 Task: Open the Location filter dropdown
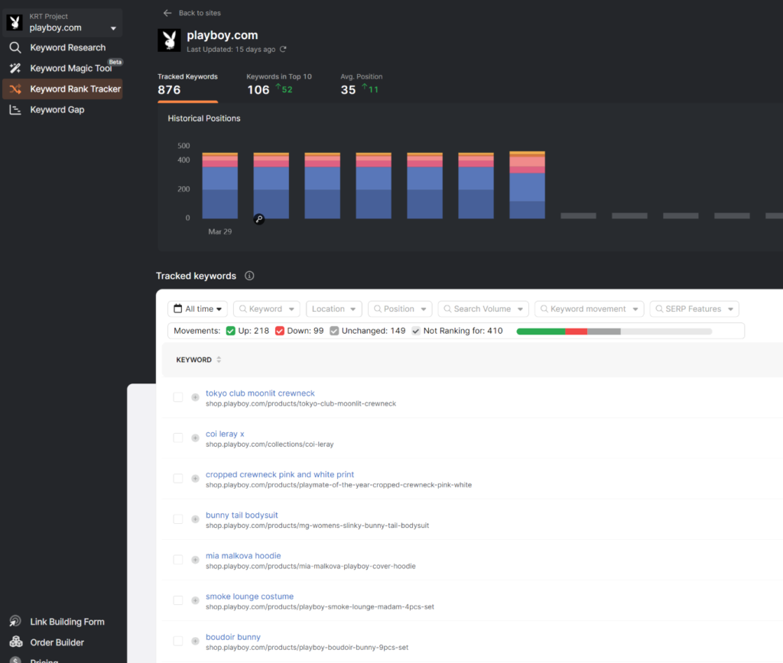(x=333, y=309)
